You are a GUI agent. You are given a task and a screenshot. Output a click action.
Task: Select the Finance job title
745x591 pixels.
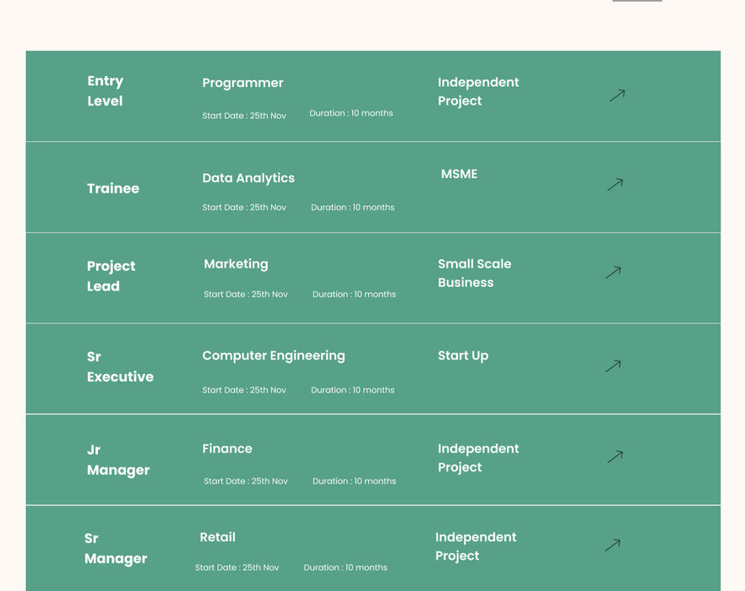227,448
